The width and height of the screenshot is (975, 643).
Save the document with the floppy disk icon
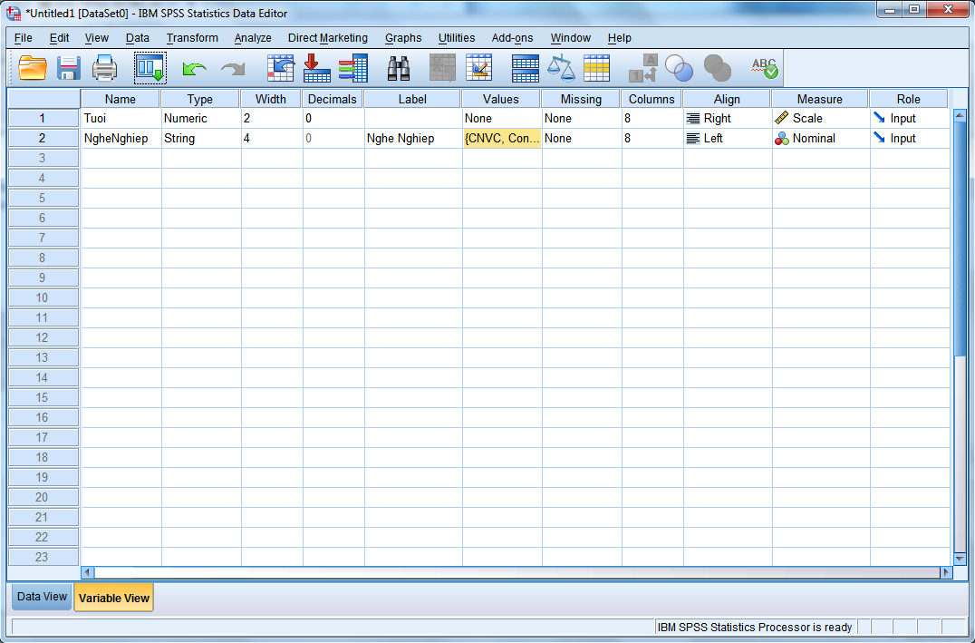(x=69, y=68)
